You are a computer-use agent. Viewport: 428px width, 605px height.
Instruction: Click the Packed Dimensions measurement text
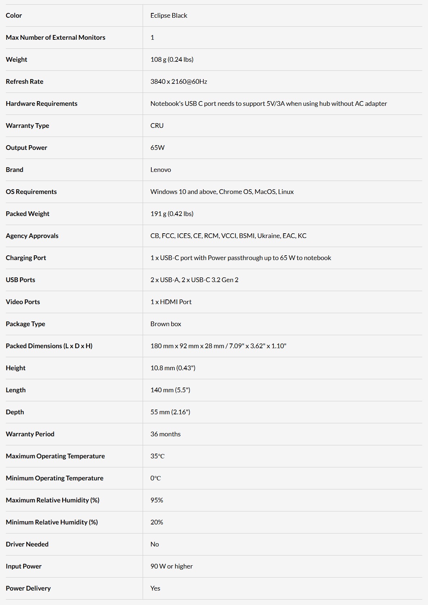pyautogui.click(x=219, y=346)
